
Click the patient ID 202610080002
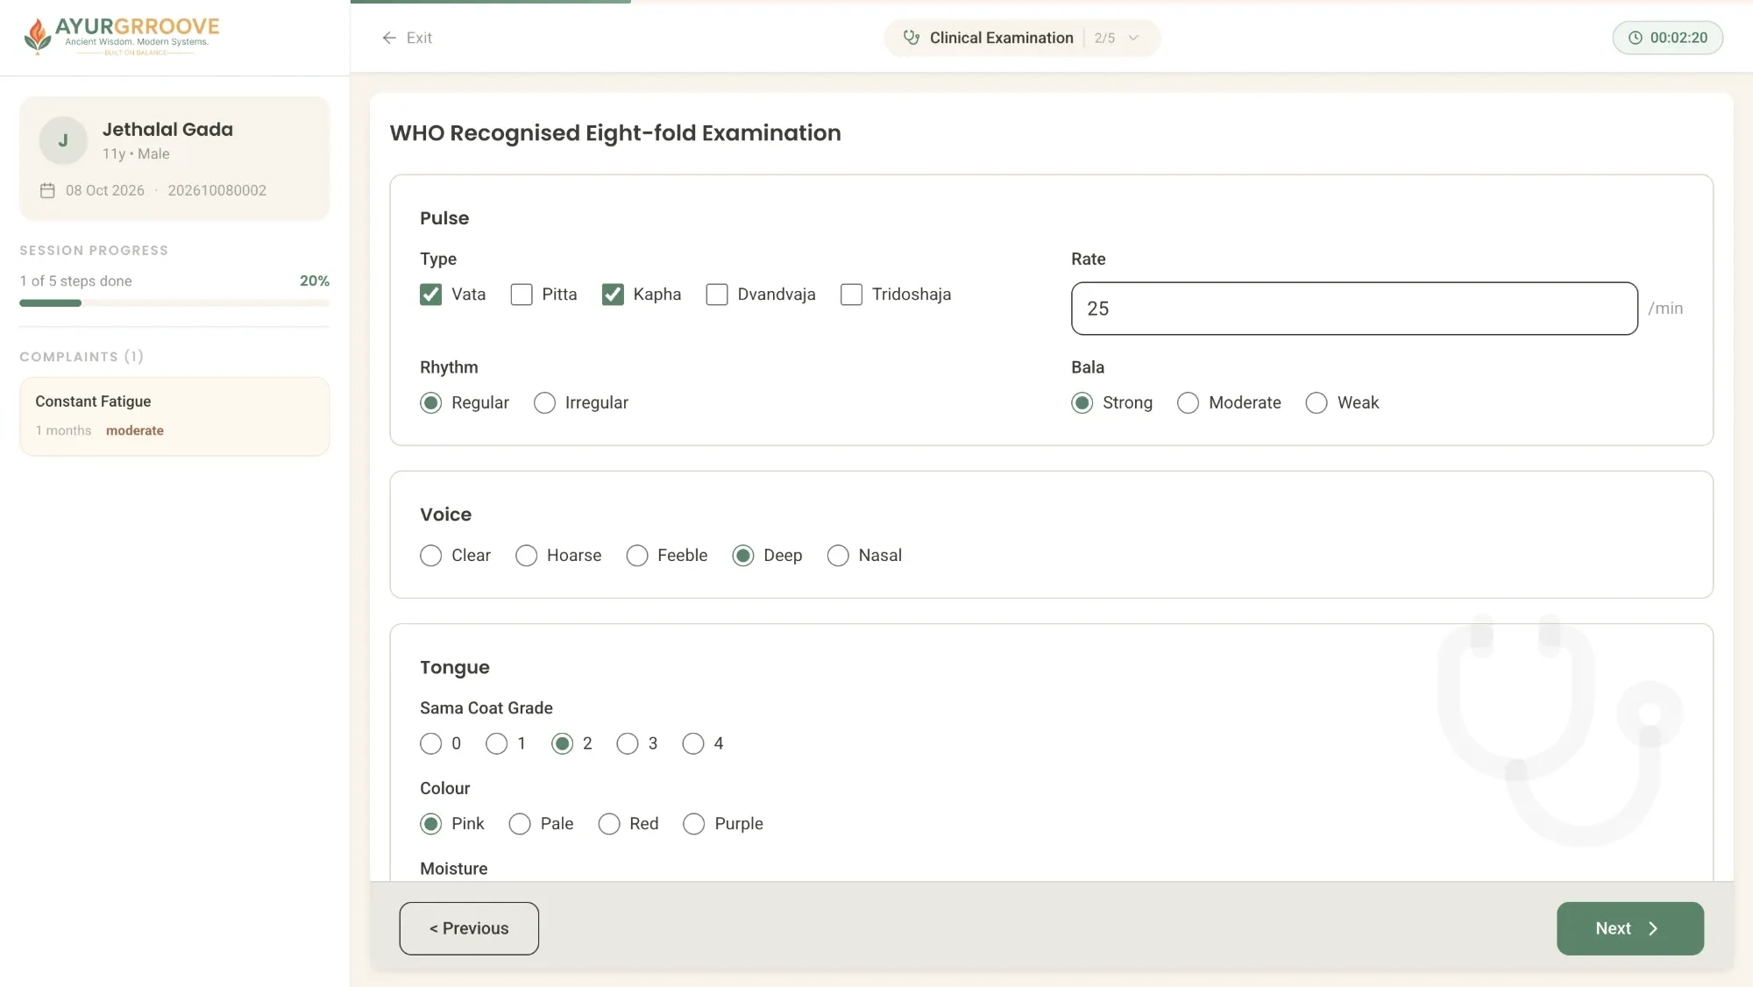pyautogui.click(x=217, y=190)
